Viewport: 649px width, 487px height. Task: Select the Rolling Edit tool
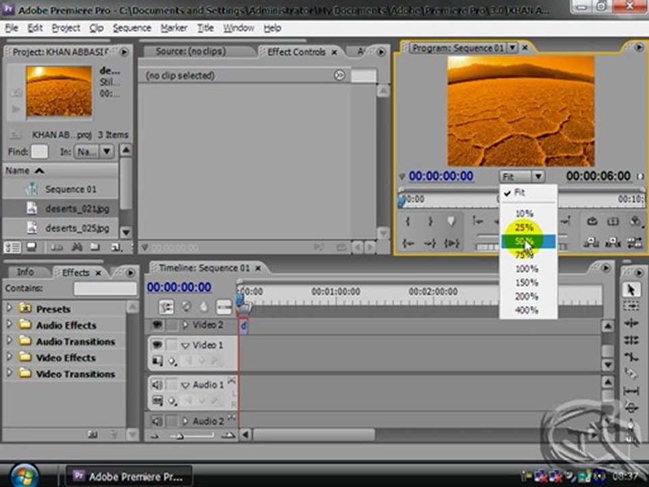631,340
